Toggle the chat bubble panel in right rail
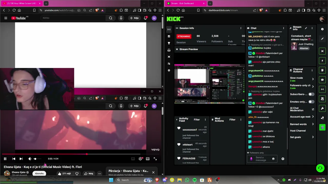The height and width of the screenshot is (184, 328). [x=322, y=80]
